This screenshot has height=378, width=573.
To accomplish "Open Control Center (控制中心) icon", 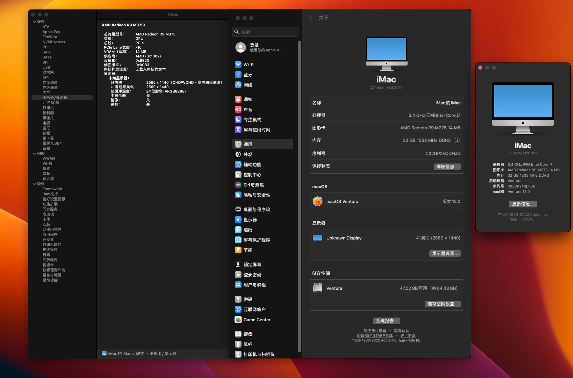I will tap(238, 175).
